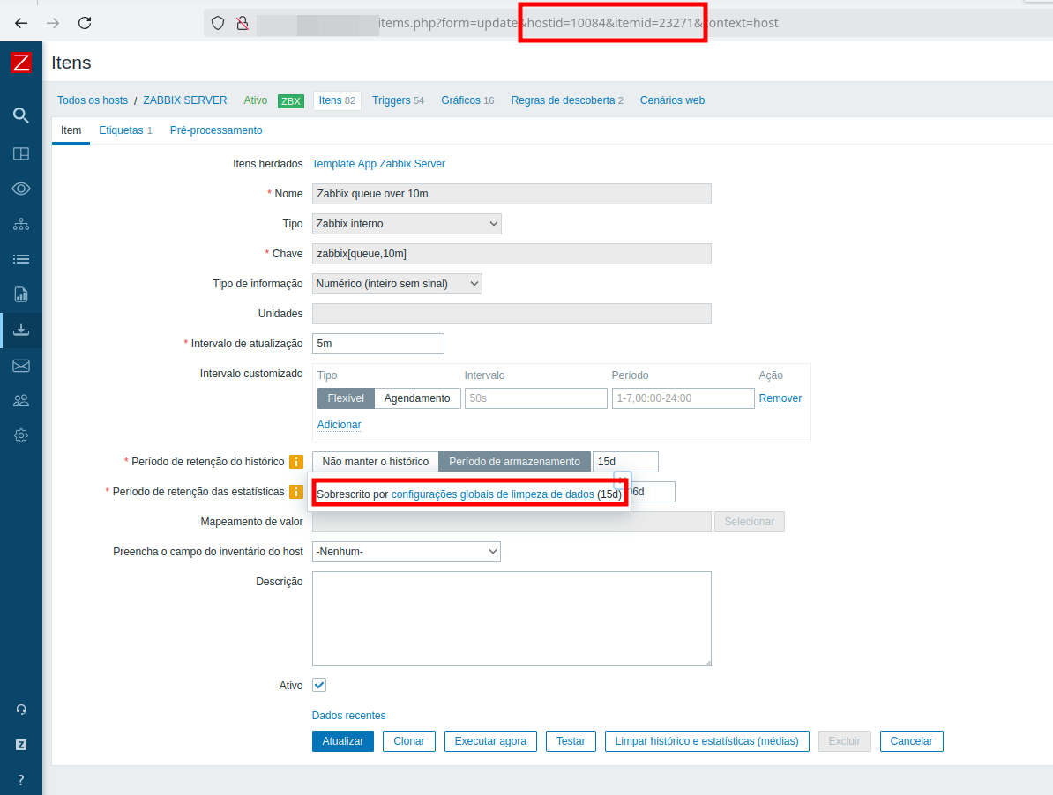The image size is (1053, 795).
Task: Open host inventory field dropdown (-Nenhum-)
Action: 407,552
